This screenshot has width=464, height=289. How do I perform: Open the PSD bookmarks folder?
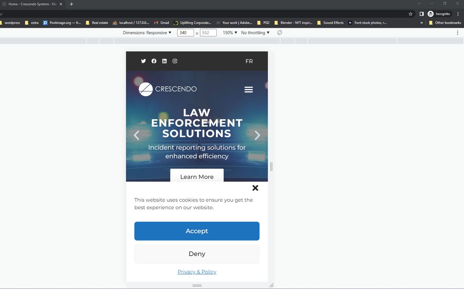(x=263, y=22)
